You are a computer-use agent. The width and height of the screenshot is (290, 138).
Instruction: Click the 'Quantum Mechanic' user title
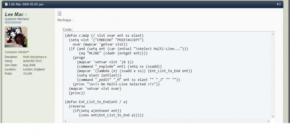[17, 19]
